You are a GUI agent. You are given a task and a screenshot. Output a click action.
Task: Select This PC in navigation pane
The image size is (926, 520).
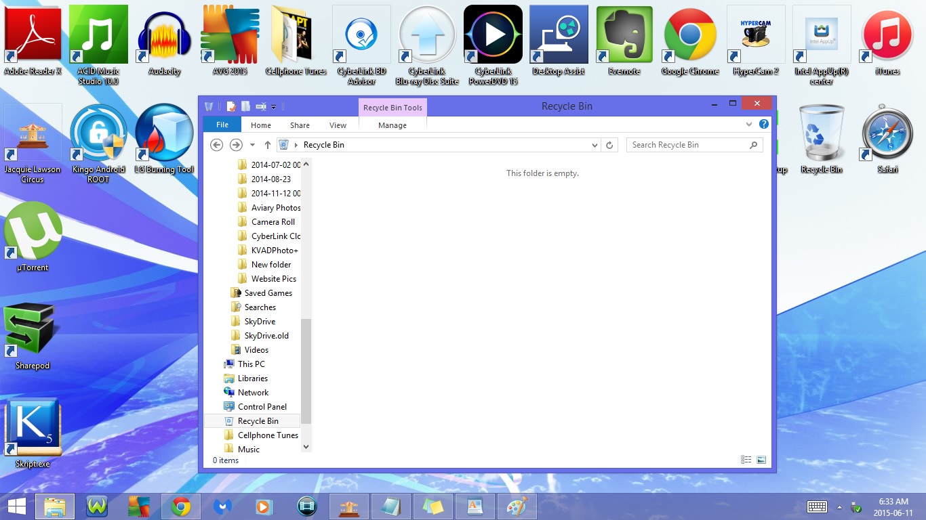(245, 364)
